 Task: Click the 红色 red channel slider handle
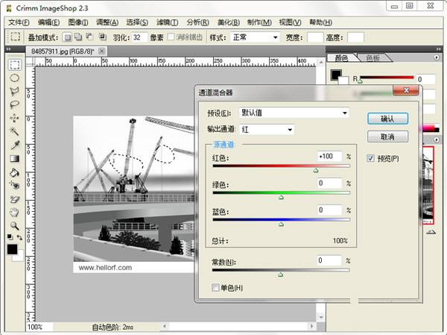(x=316, y=170)
